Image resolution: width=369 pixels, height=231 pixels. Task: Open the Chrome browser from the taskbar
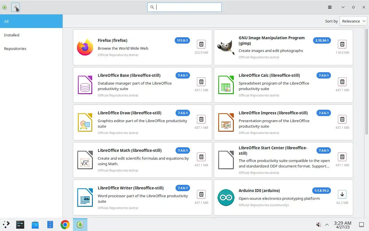pos(65,224)
